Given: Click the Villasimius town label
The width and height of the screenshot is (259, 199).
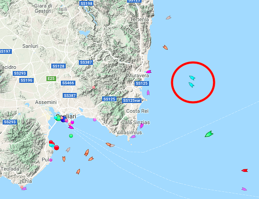Looking at the screenshot, I should tap(129, 132).
